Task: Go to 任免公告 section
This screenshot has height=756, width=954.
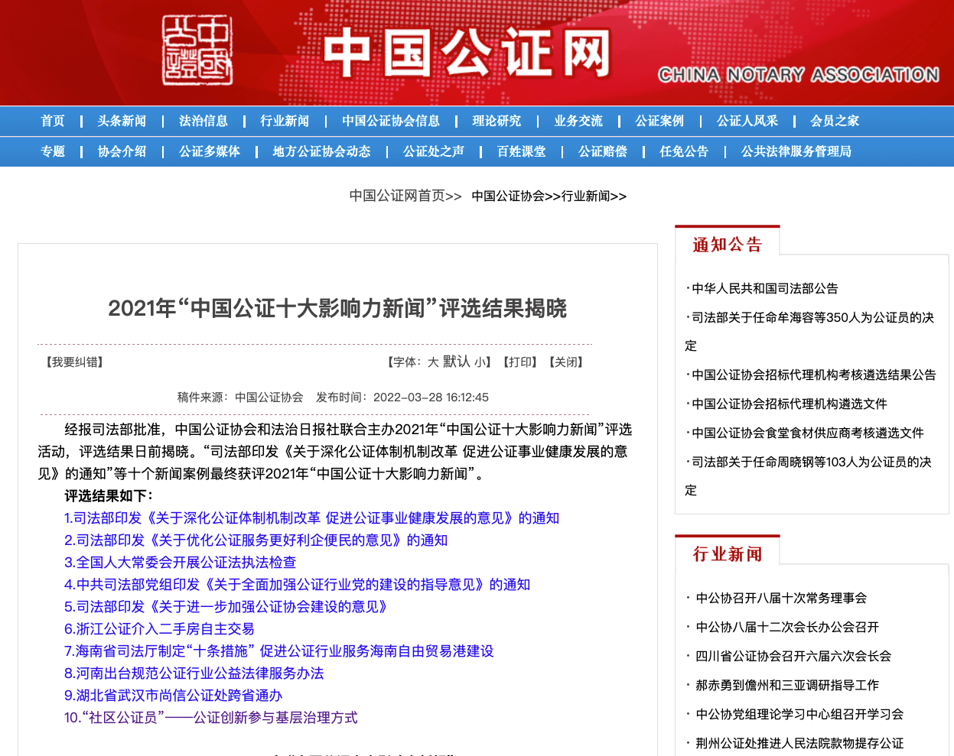Action: click(x=685, y=151)
